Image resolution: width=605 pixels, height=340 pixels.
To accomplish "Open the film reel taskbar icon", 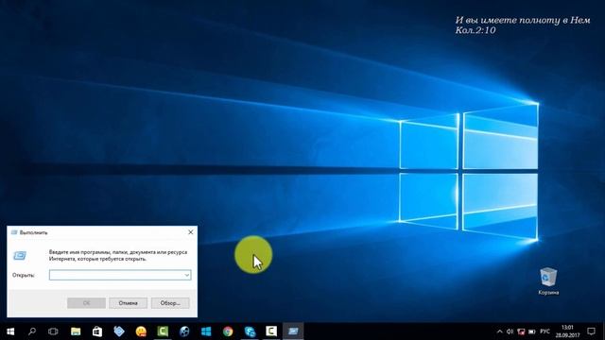I will point(184,331).
